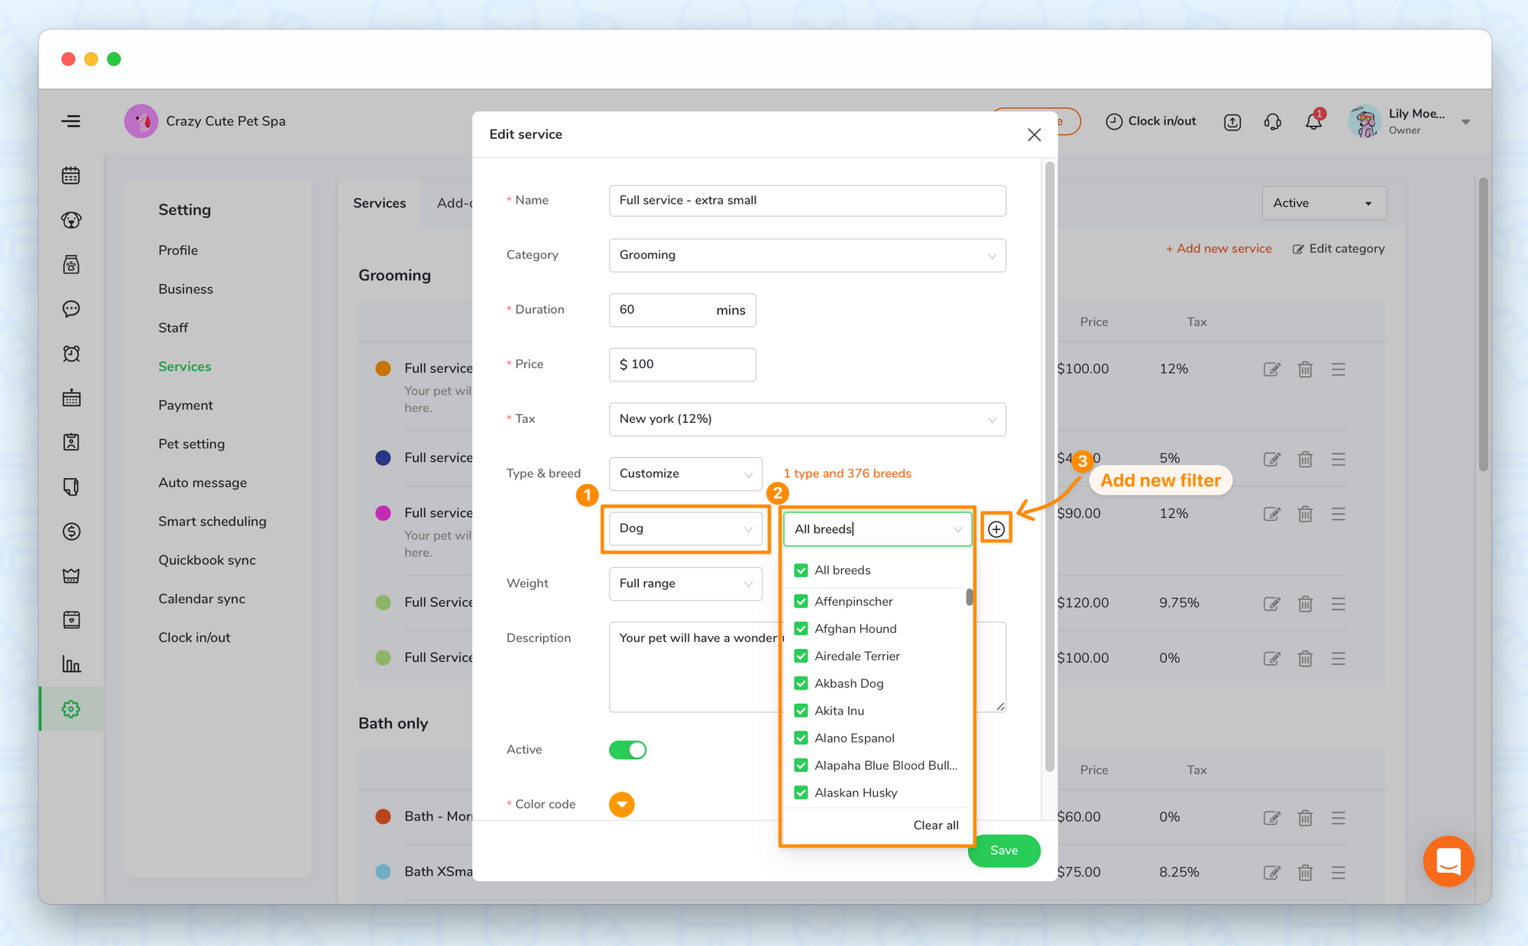This screenshot has height=946, width=1528.
Task: Open the green settings gear icon
Action: (x=71, y=709)
